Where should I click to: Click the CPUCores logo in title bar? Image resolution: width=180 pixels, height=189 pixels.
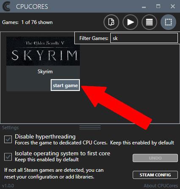click(6, 6)
